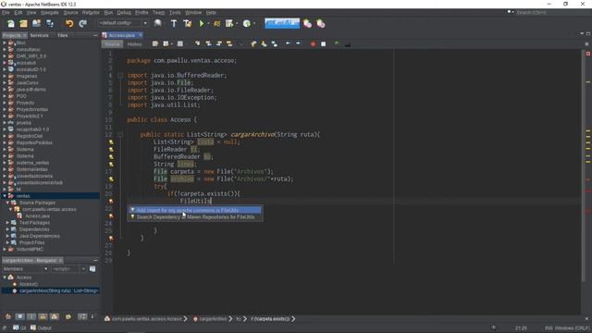592x333 pixels.
Task: Click the orange Undo arrow icon
Action: (x=69, y=23)
